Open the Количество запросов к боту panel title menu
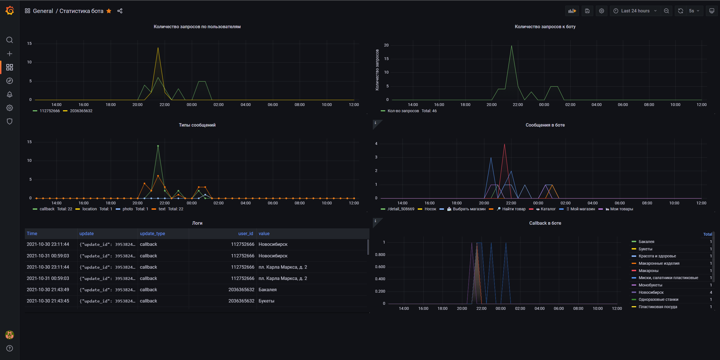720x360 pixels. click(545, 26)
